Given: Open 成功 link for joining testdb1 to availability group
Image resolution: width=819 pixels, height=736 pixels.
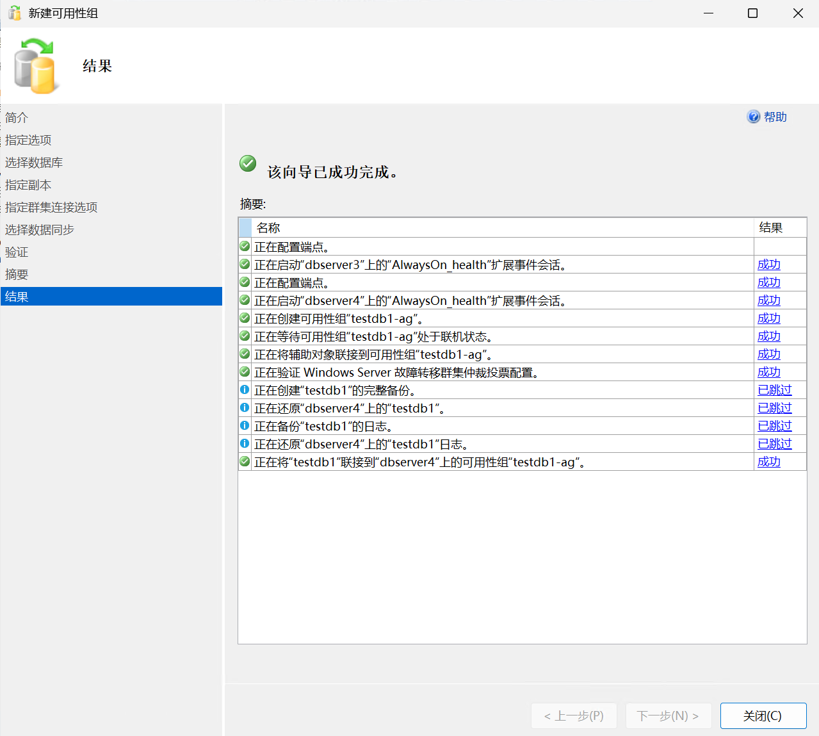Looking at the screenshot, I should point(768,462).
